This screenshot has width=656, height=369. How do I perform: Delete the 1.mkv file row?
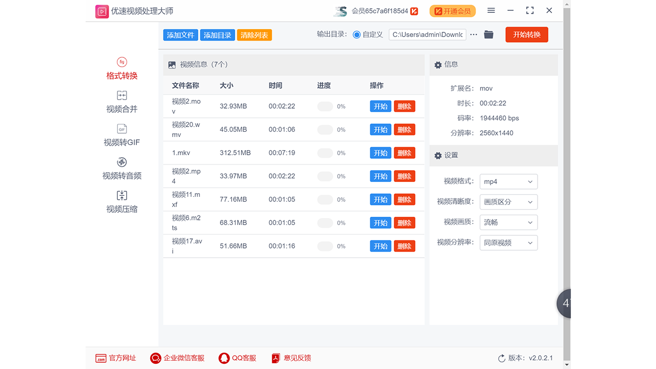404,153
